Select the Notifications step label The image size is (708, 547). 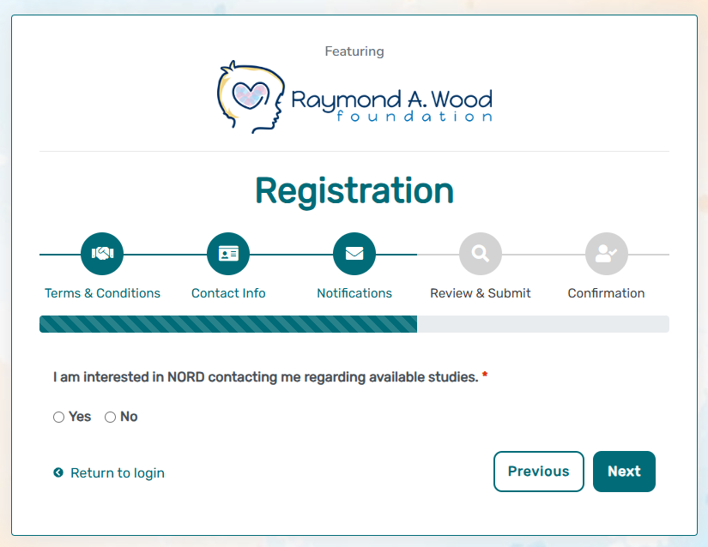click(354, 293)
